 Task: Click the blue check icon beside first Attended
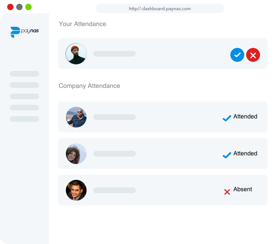227,118
